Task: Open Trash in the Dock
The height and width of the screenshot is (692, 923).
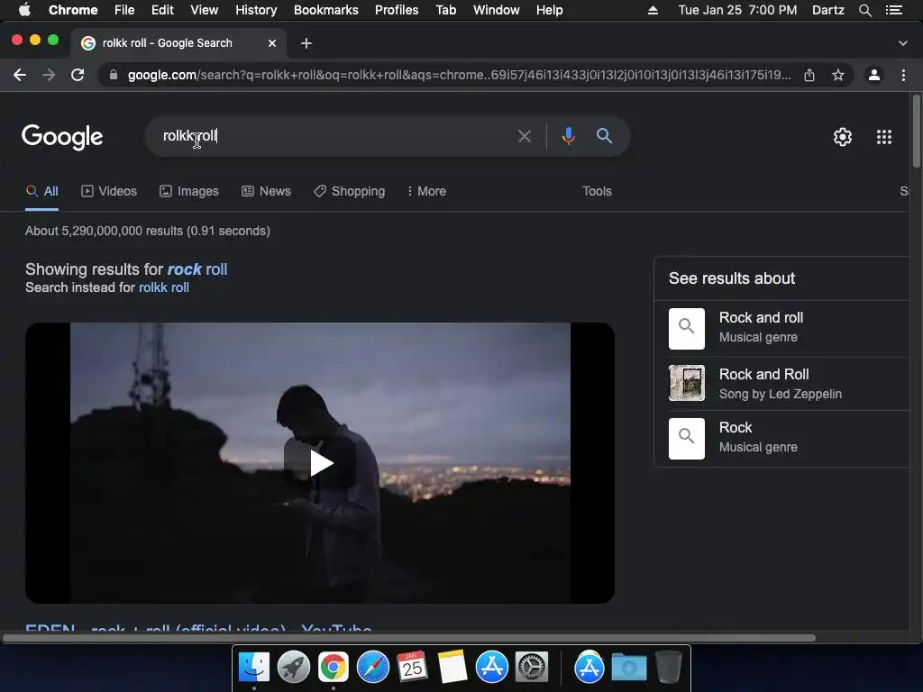Action: [x=668, y=668]
